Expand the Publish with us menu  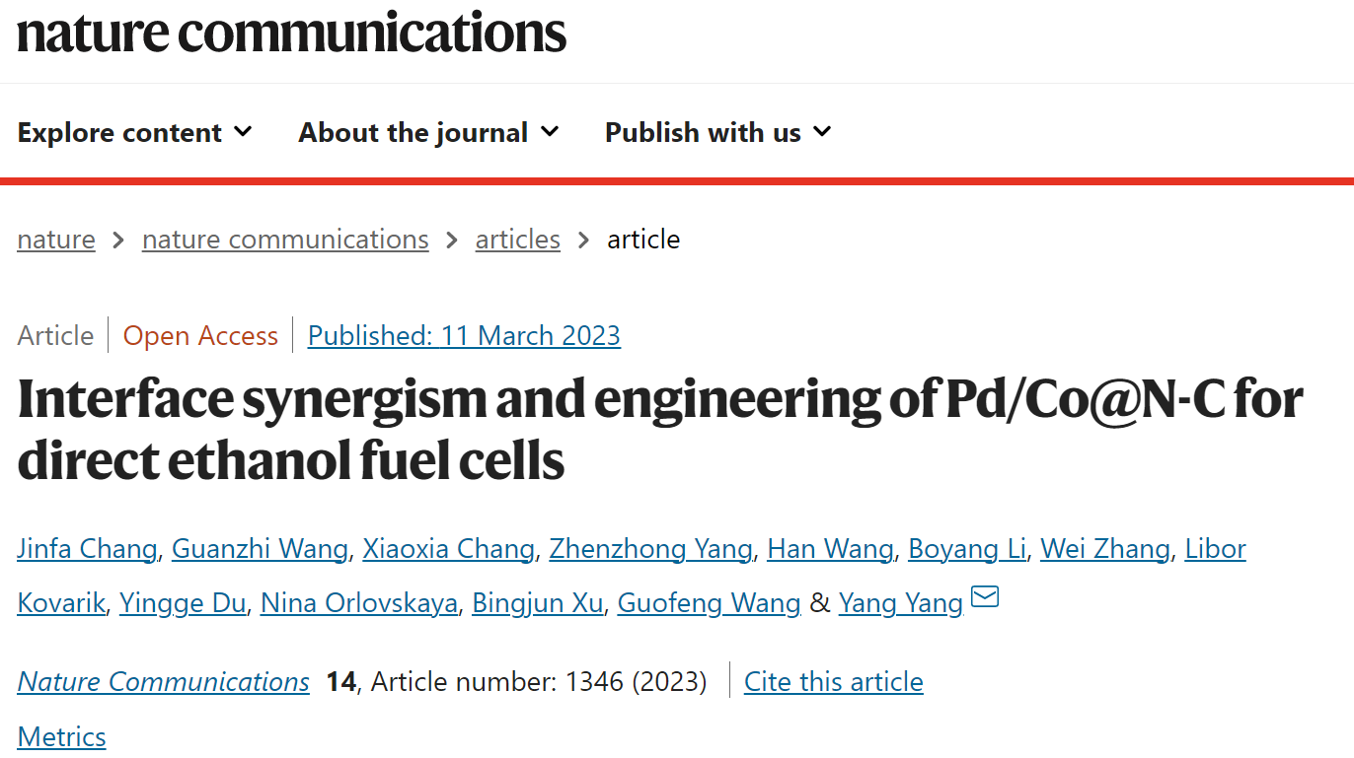click(x=718, y=132)
